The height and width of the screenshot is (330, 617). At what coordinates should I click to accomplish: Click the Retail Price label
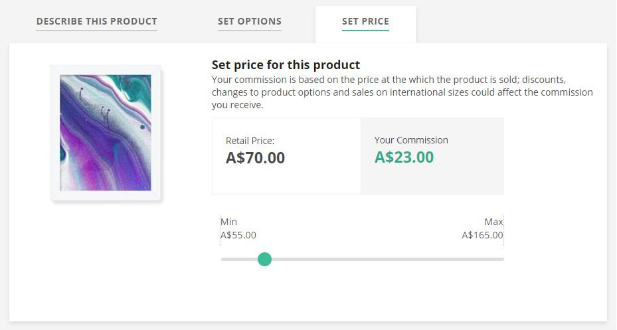point(250,141)
